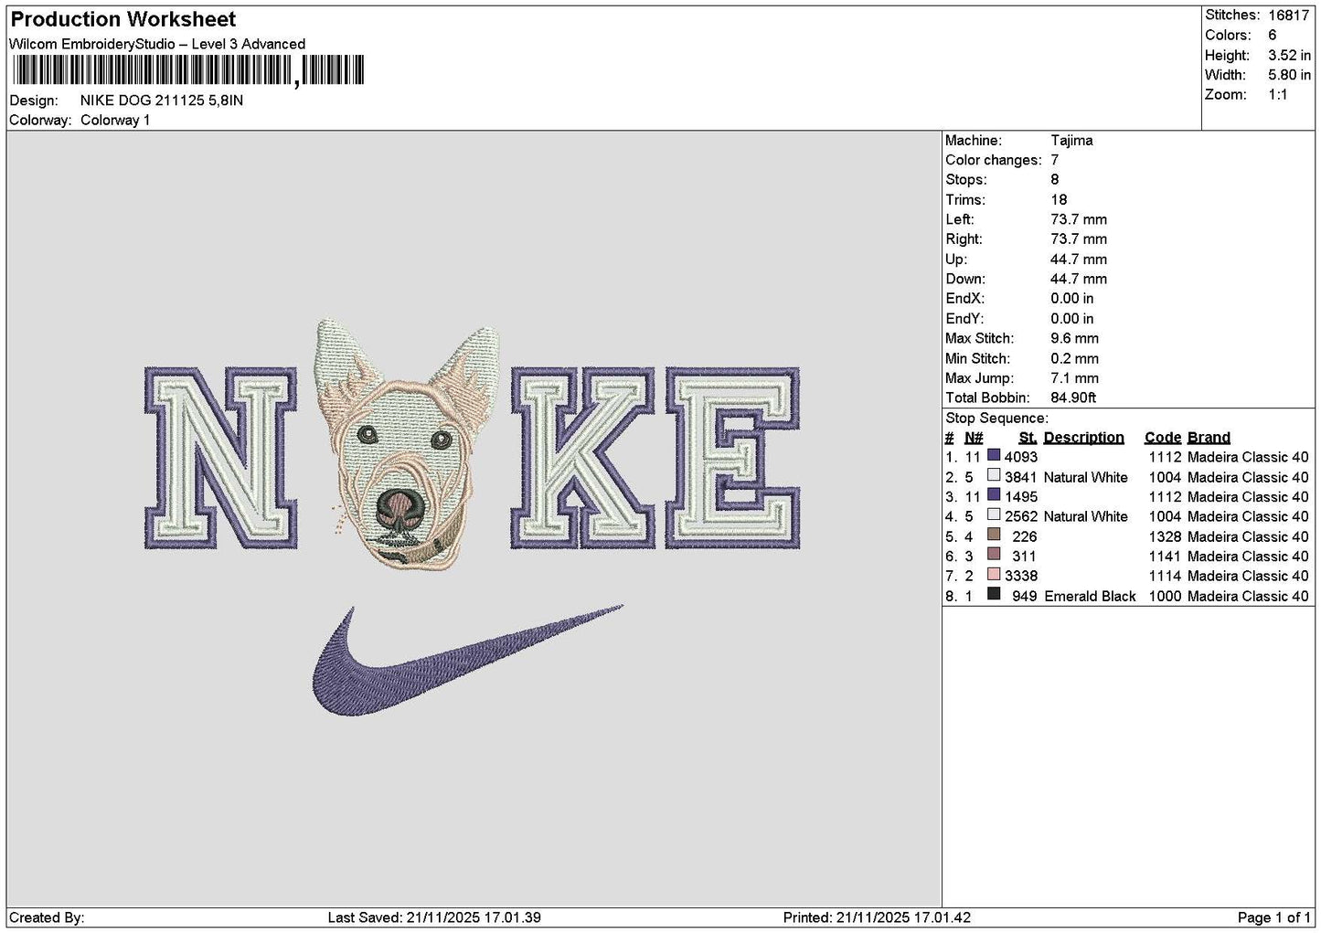Click the 'Created By:' footer label
Screen dimensions: 1321x933
click(47, 917)
